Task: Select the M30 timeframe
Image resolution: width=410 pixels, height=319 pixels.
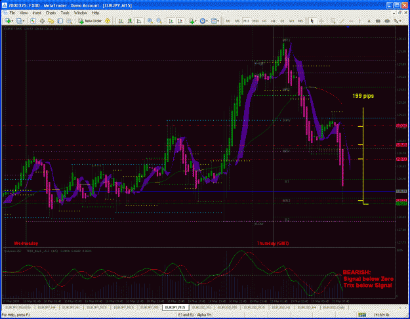Action: [x=255, y=21]
